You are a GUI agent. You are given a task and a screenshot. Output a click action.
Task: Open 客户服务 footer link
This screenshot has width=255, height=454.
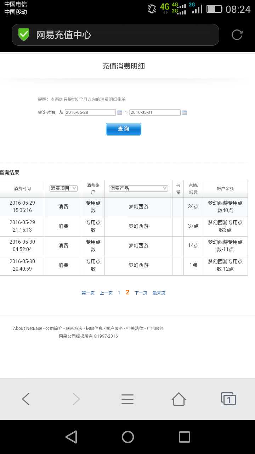coord(114,328)
